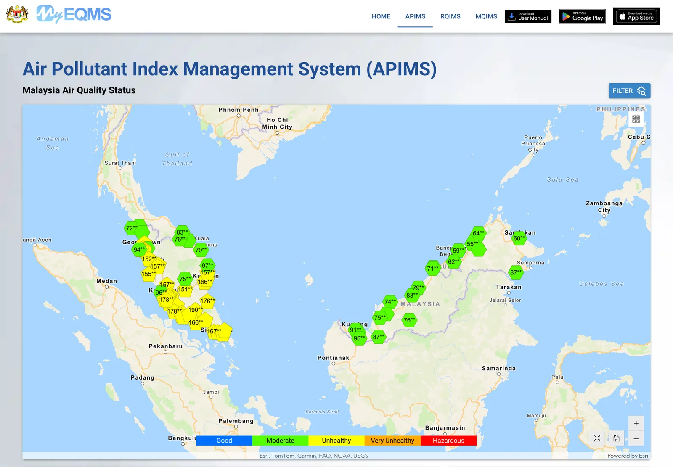Select the 71** green station marker
This screenshot has width=673, height=467.
tap(432, 268)
